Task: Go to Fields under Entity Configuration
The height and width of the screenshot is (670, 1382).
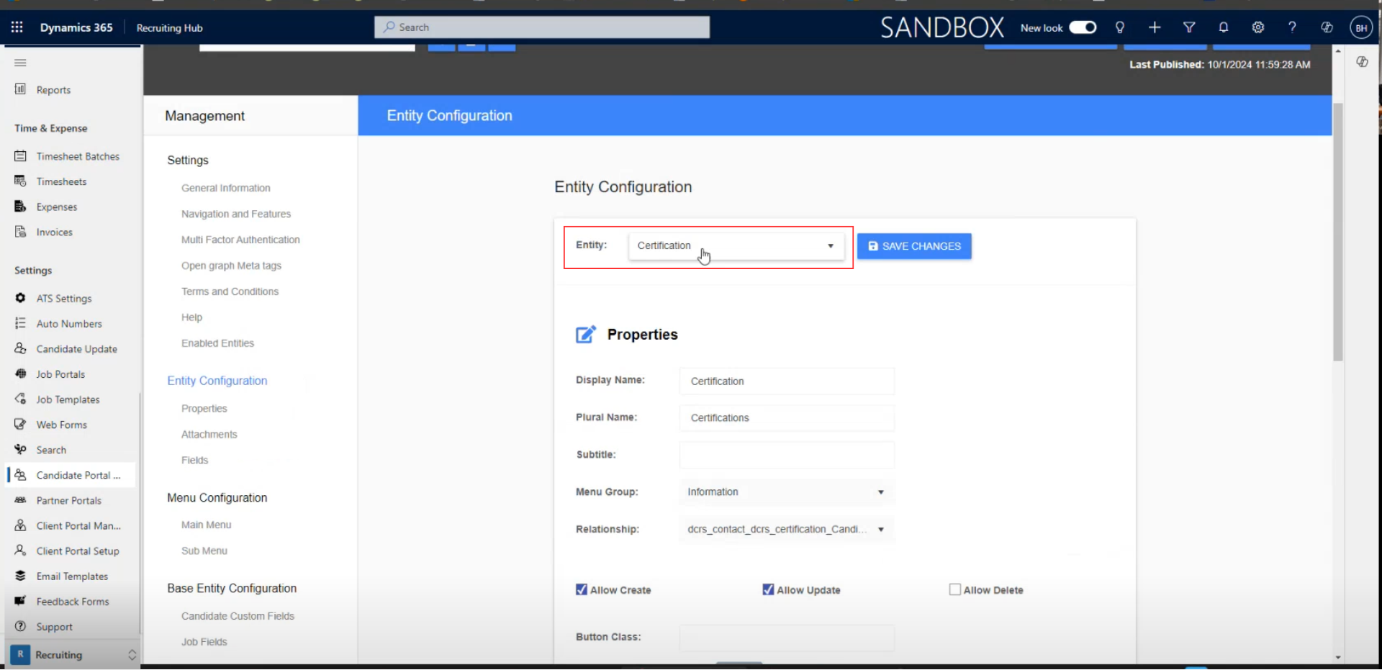Action: pos(194,461)
